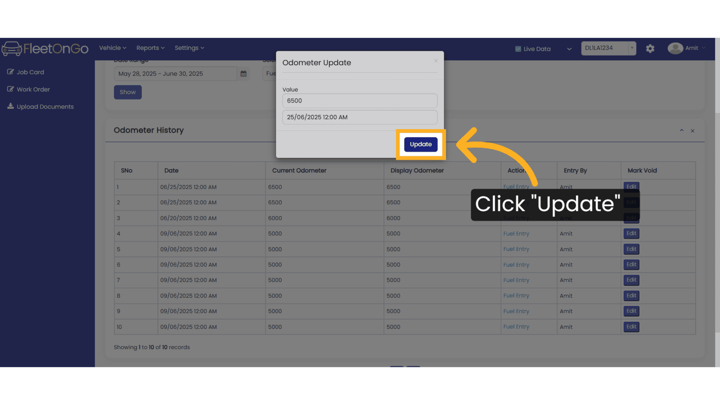Click the Update button
The image size is (720, 405).
point(421,144)
